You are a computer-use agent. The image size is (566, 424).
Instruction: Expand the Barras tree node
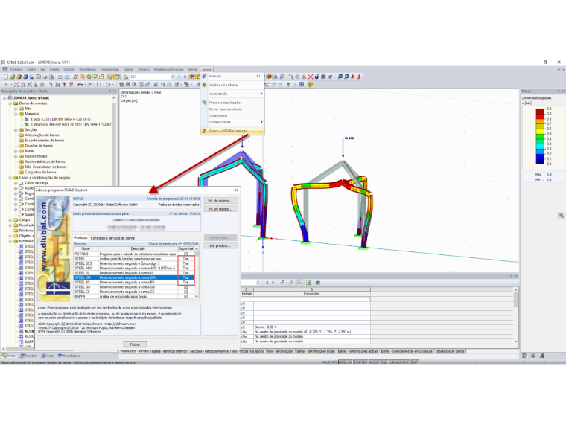pyautogui.click(x=16, y=151)
